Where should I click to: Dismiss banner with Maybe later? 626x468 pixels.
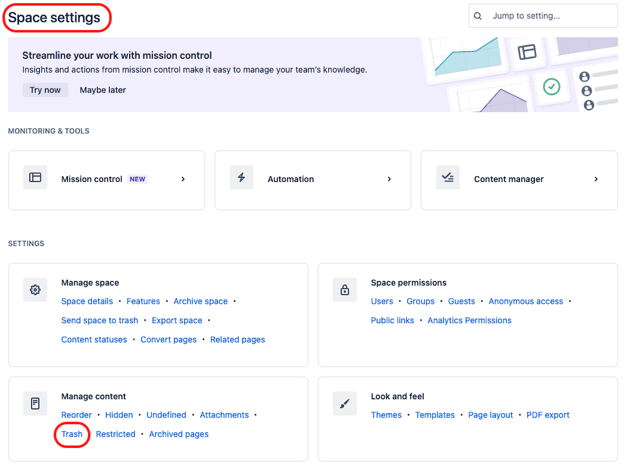(x=102, y=89)
